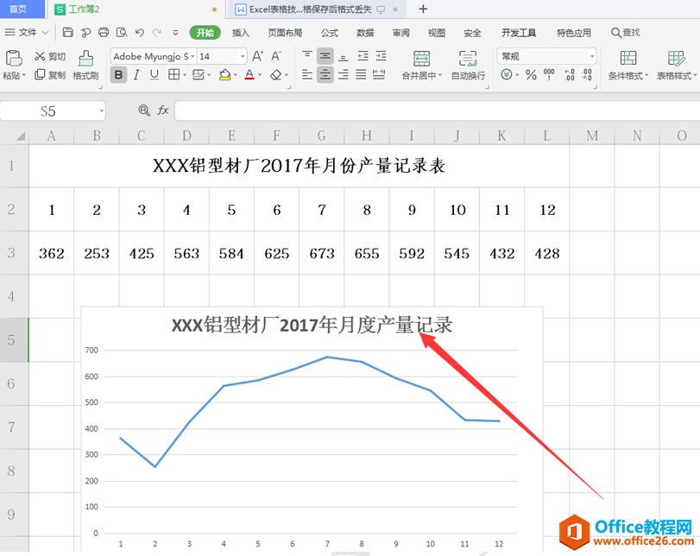The height and width of the screenshot is (556, 700).
Task: Open the Name Box dropdown arrow
Action: [x=102, y=111]
